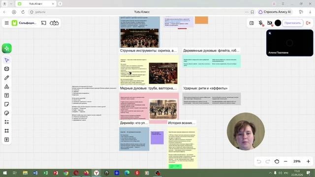Image resolution: width=315 pixels, height=177 pixels.
Task: Zoom out with the minus button
Action: [x=285, y=161]
